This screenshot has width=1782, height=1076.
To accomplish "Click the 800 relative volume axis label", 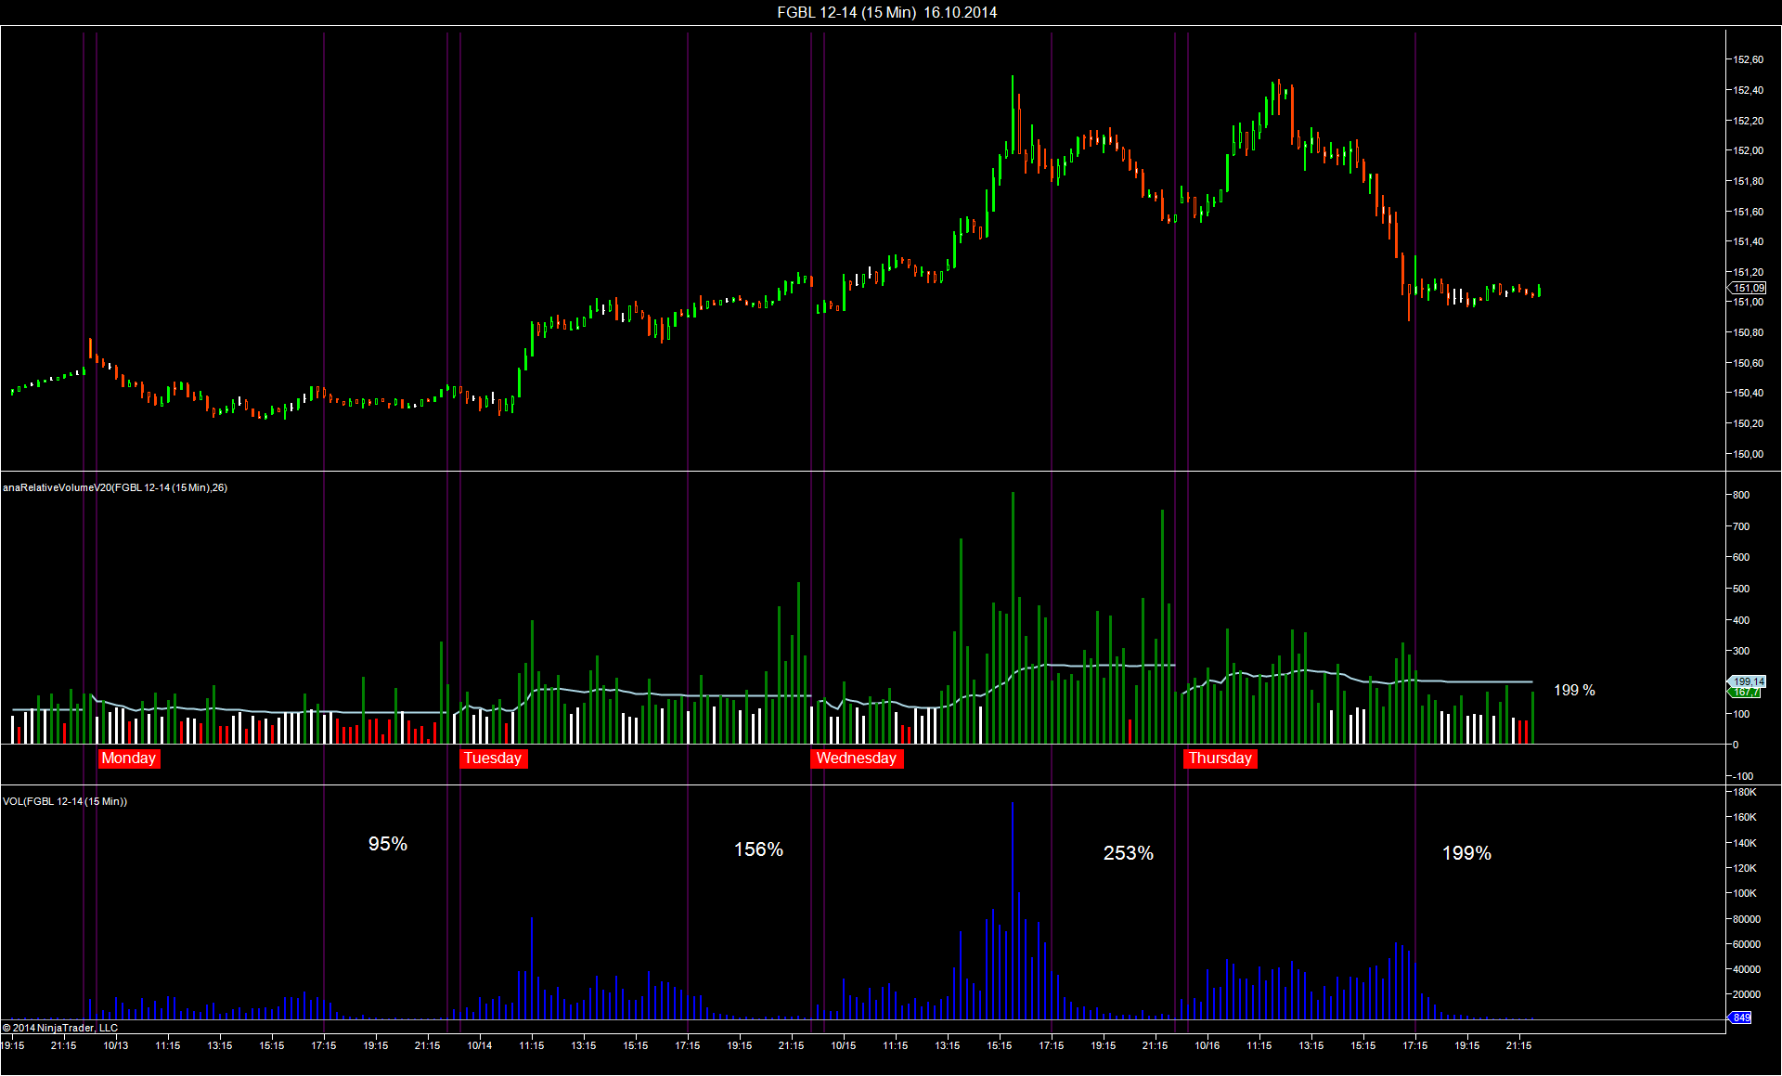I will pyautogui.click(x=1741, y=495).
